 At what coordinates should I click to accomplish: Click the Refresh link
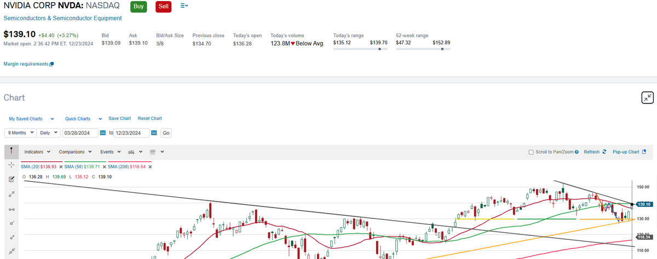click(x=592, y=152)
